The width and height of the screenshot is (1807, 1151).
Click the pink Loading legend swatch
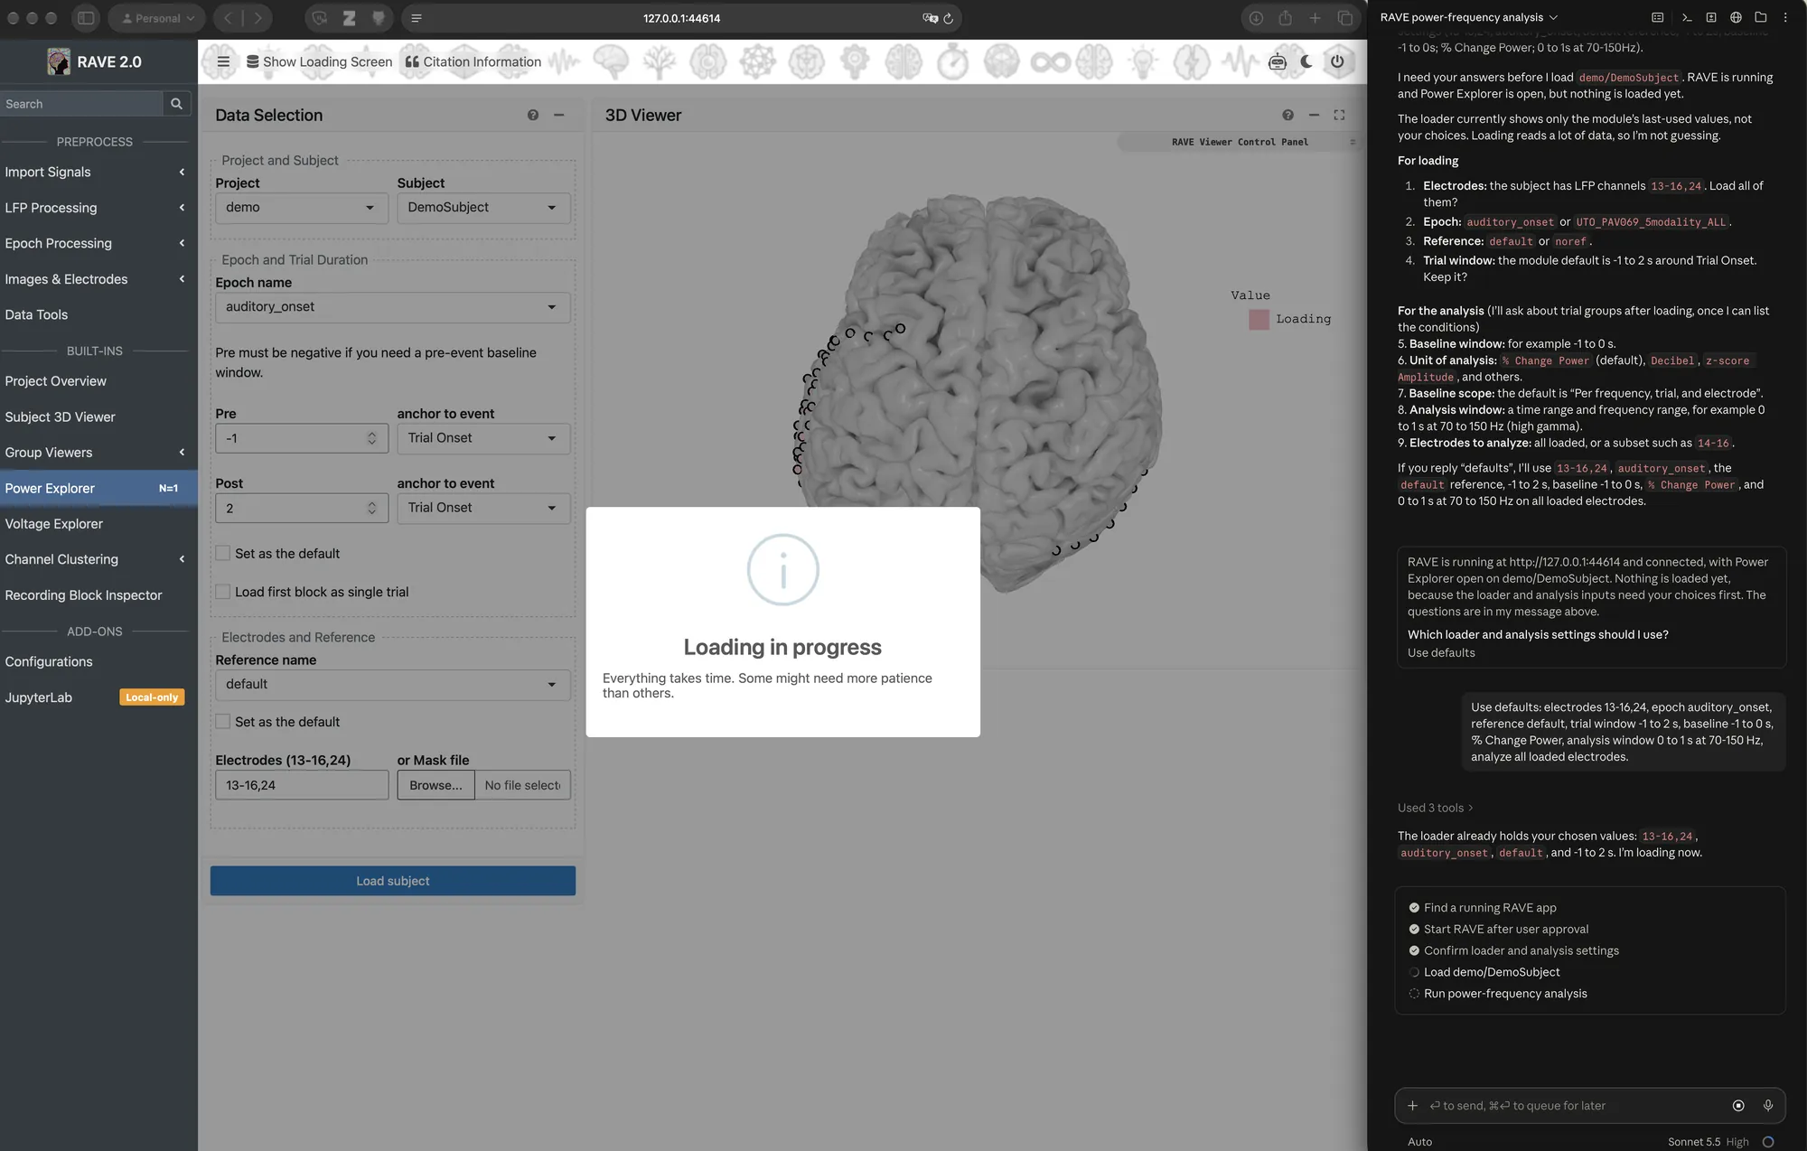click(1259, 319)
